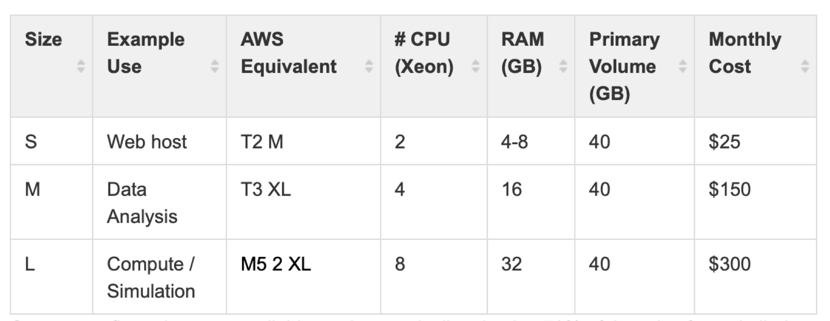Click the AWS Equivalent header label
The height and width of the screenshot is (321, 830).
coord(289,53)
